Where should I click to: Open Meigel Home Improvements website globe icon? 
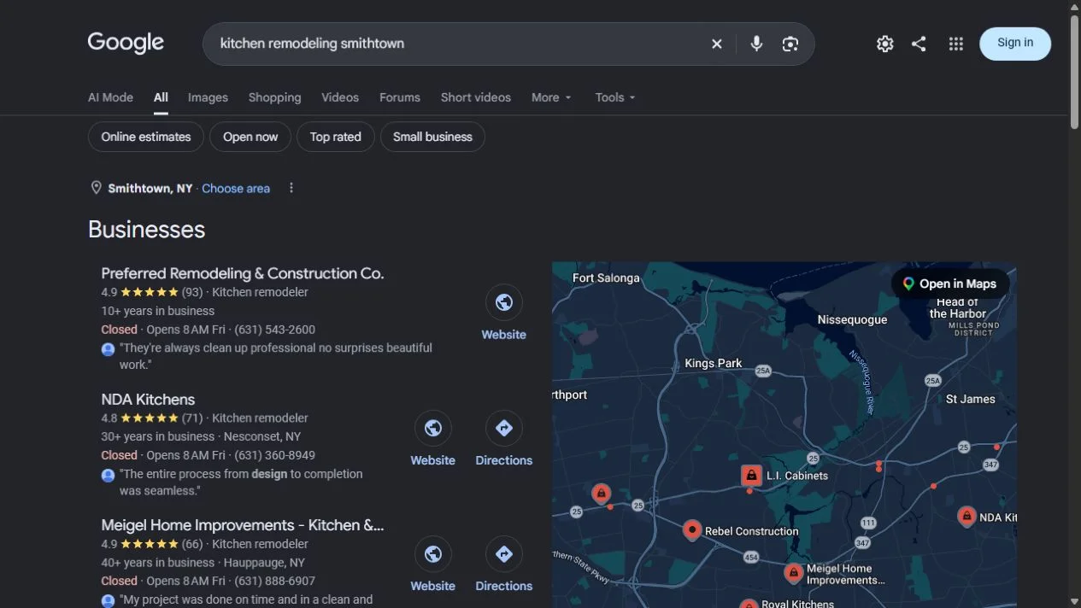point(433,553)
